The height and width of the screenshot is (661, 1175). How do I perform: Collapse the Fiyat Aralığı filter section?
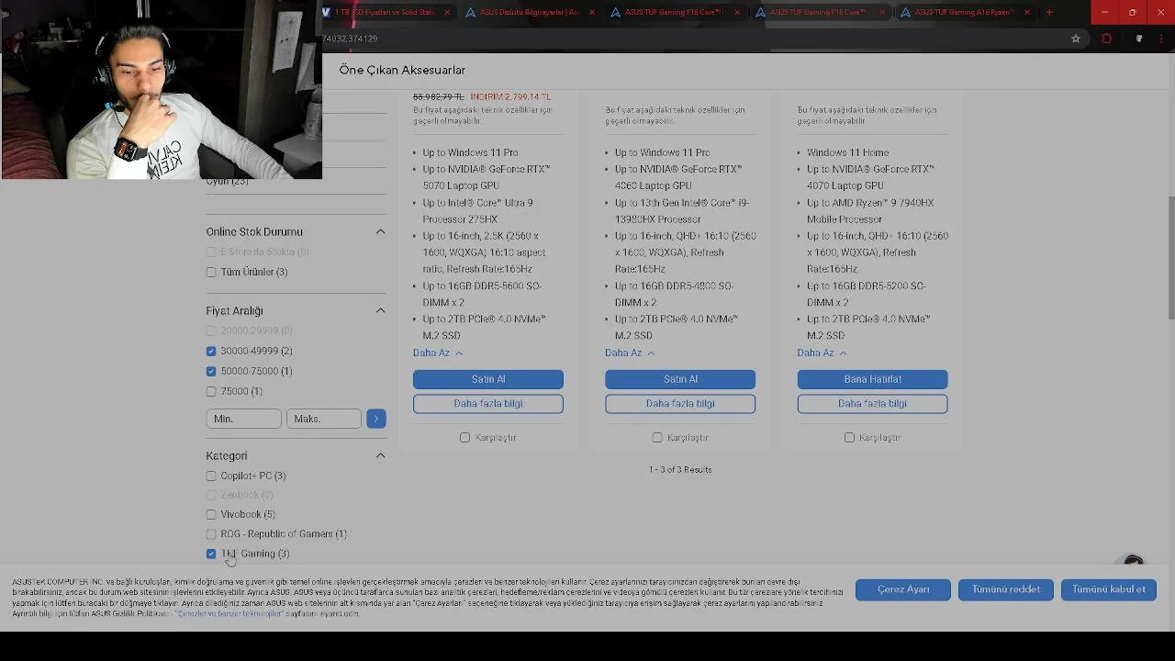pyautogui.click(x=380, y=310)
